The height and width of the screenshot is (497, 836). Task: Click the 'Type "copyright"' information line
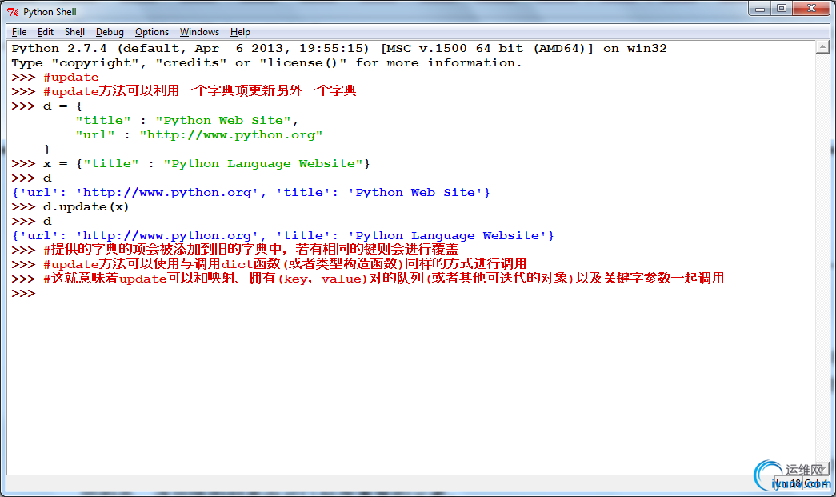pos(266,63)
